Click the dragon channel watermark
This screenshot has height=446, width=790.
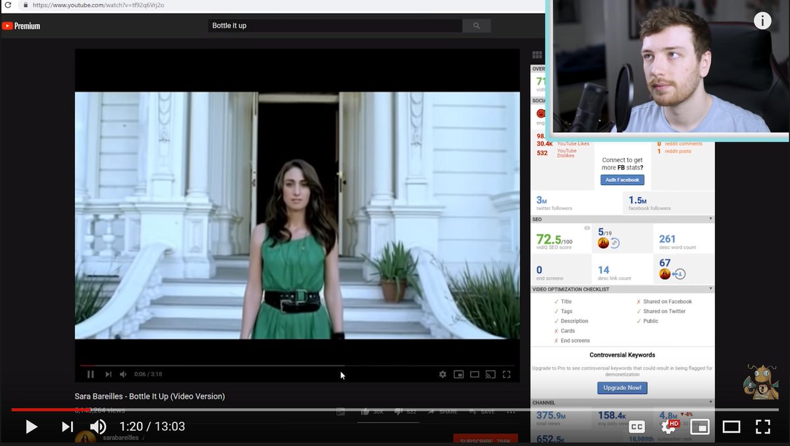[760, 382]
